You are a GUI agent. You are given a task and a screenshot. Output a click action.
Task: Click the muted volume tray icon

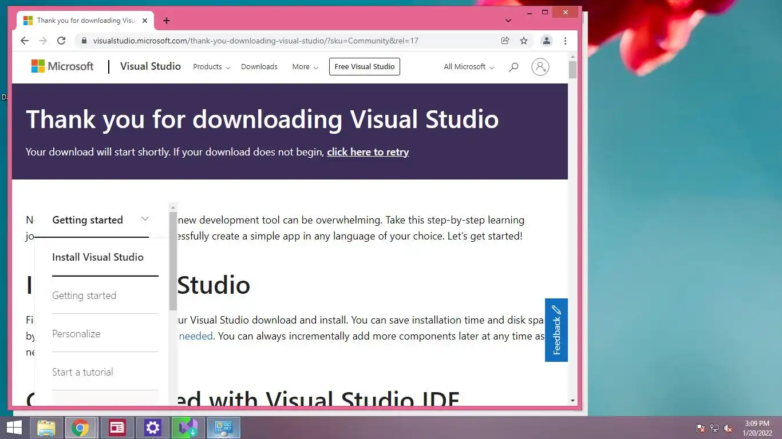[x=728, y=428]
